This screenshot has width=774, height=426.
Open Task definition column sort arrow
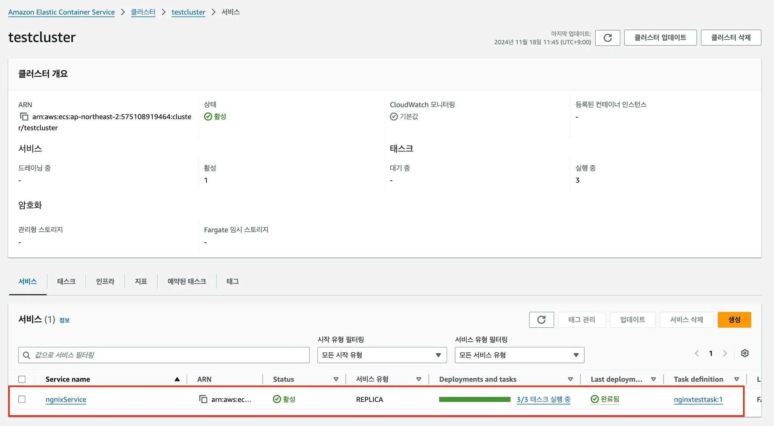[737, 379]
